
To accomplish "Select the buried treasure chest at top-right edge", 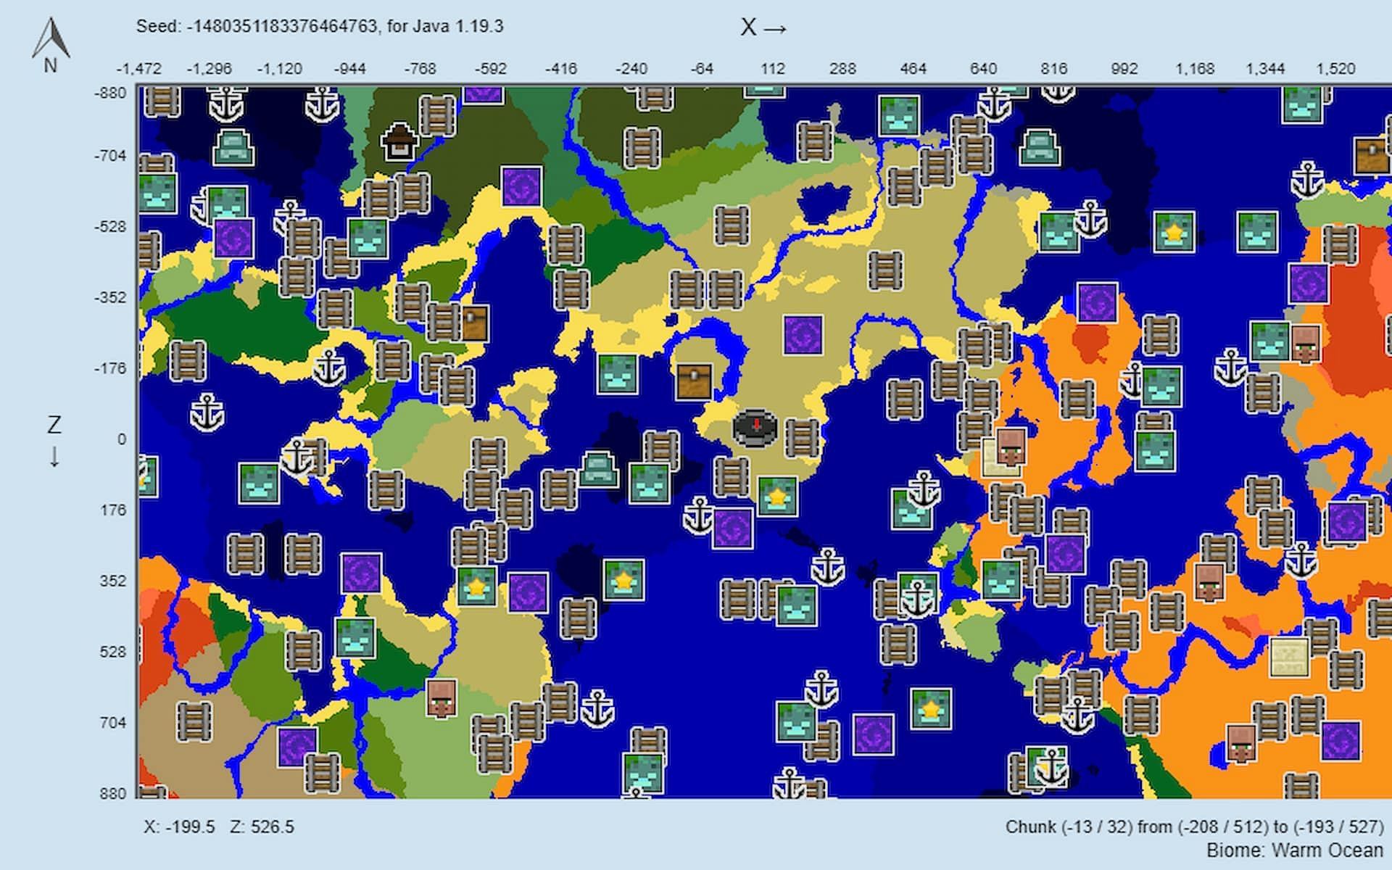I will 1372,154.
